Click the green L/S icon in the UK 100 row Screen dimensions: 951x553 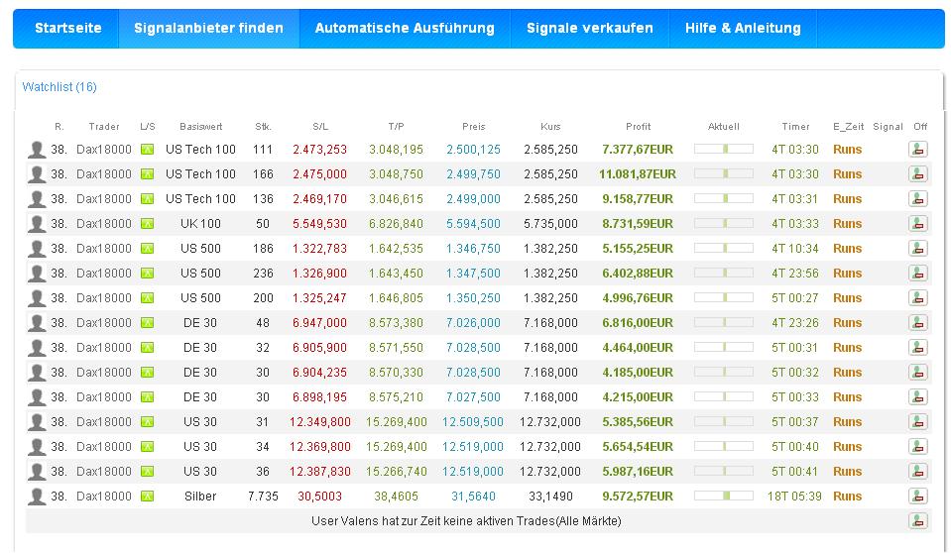click(148, 224)
